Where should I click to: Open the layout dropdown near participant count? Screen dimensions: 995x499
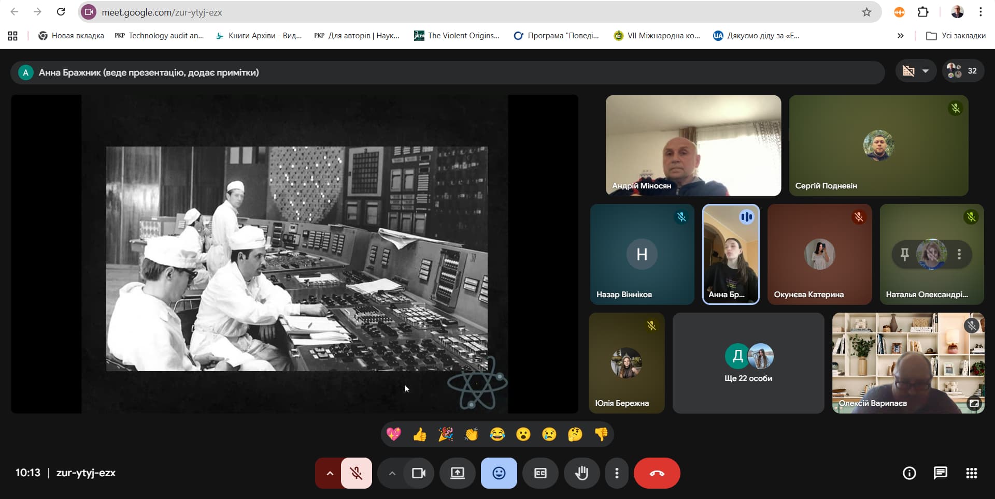[x=915, y=71]
